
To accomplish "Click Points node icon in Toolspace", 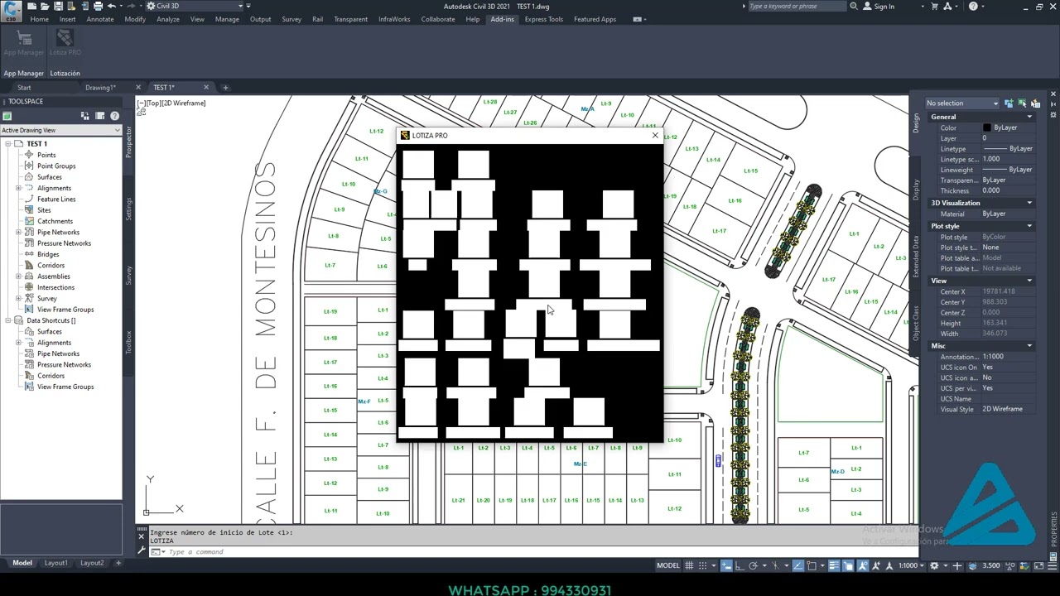I will coord(29,155).
